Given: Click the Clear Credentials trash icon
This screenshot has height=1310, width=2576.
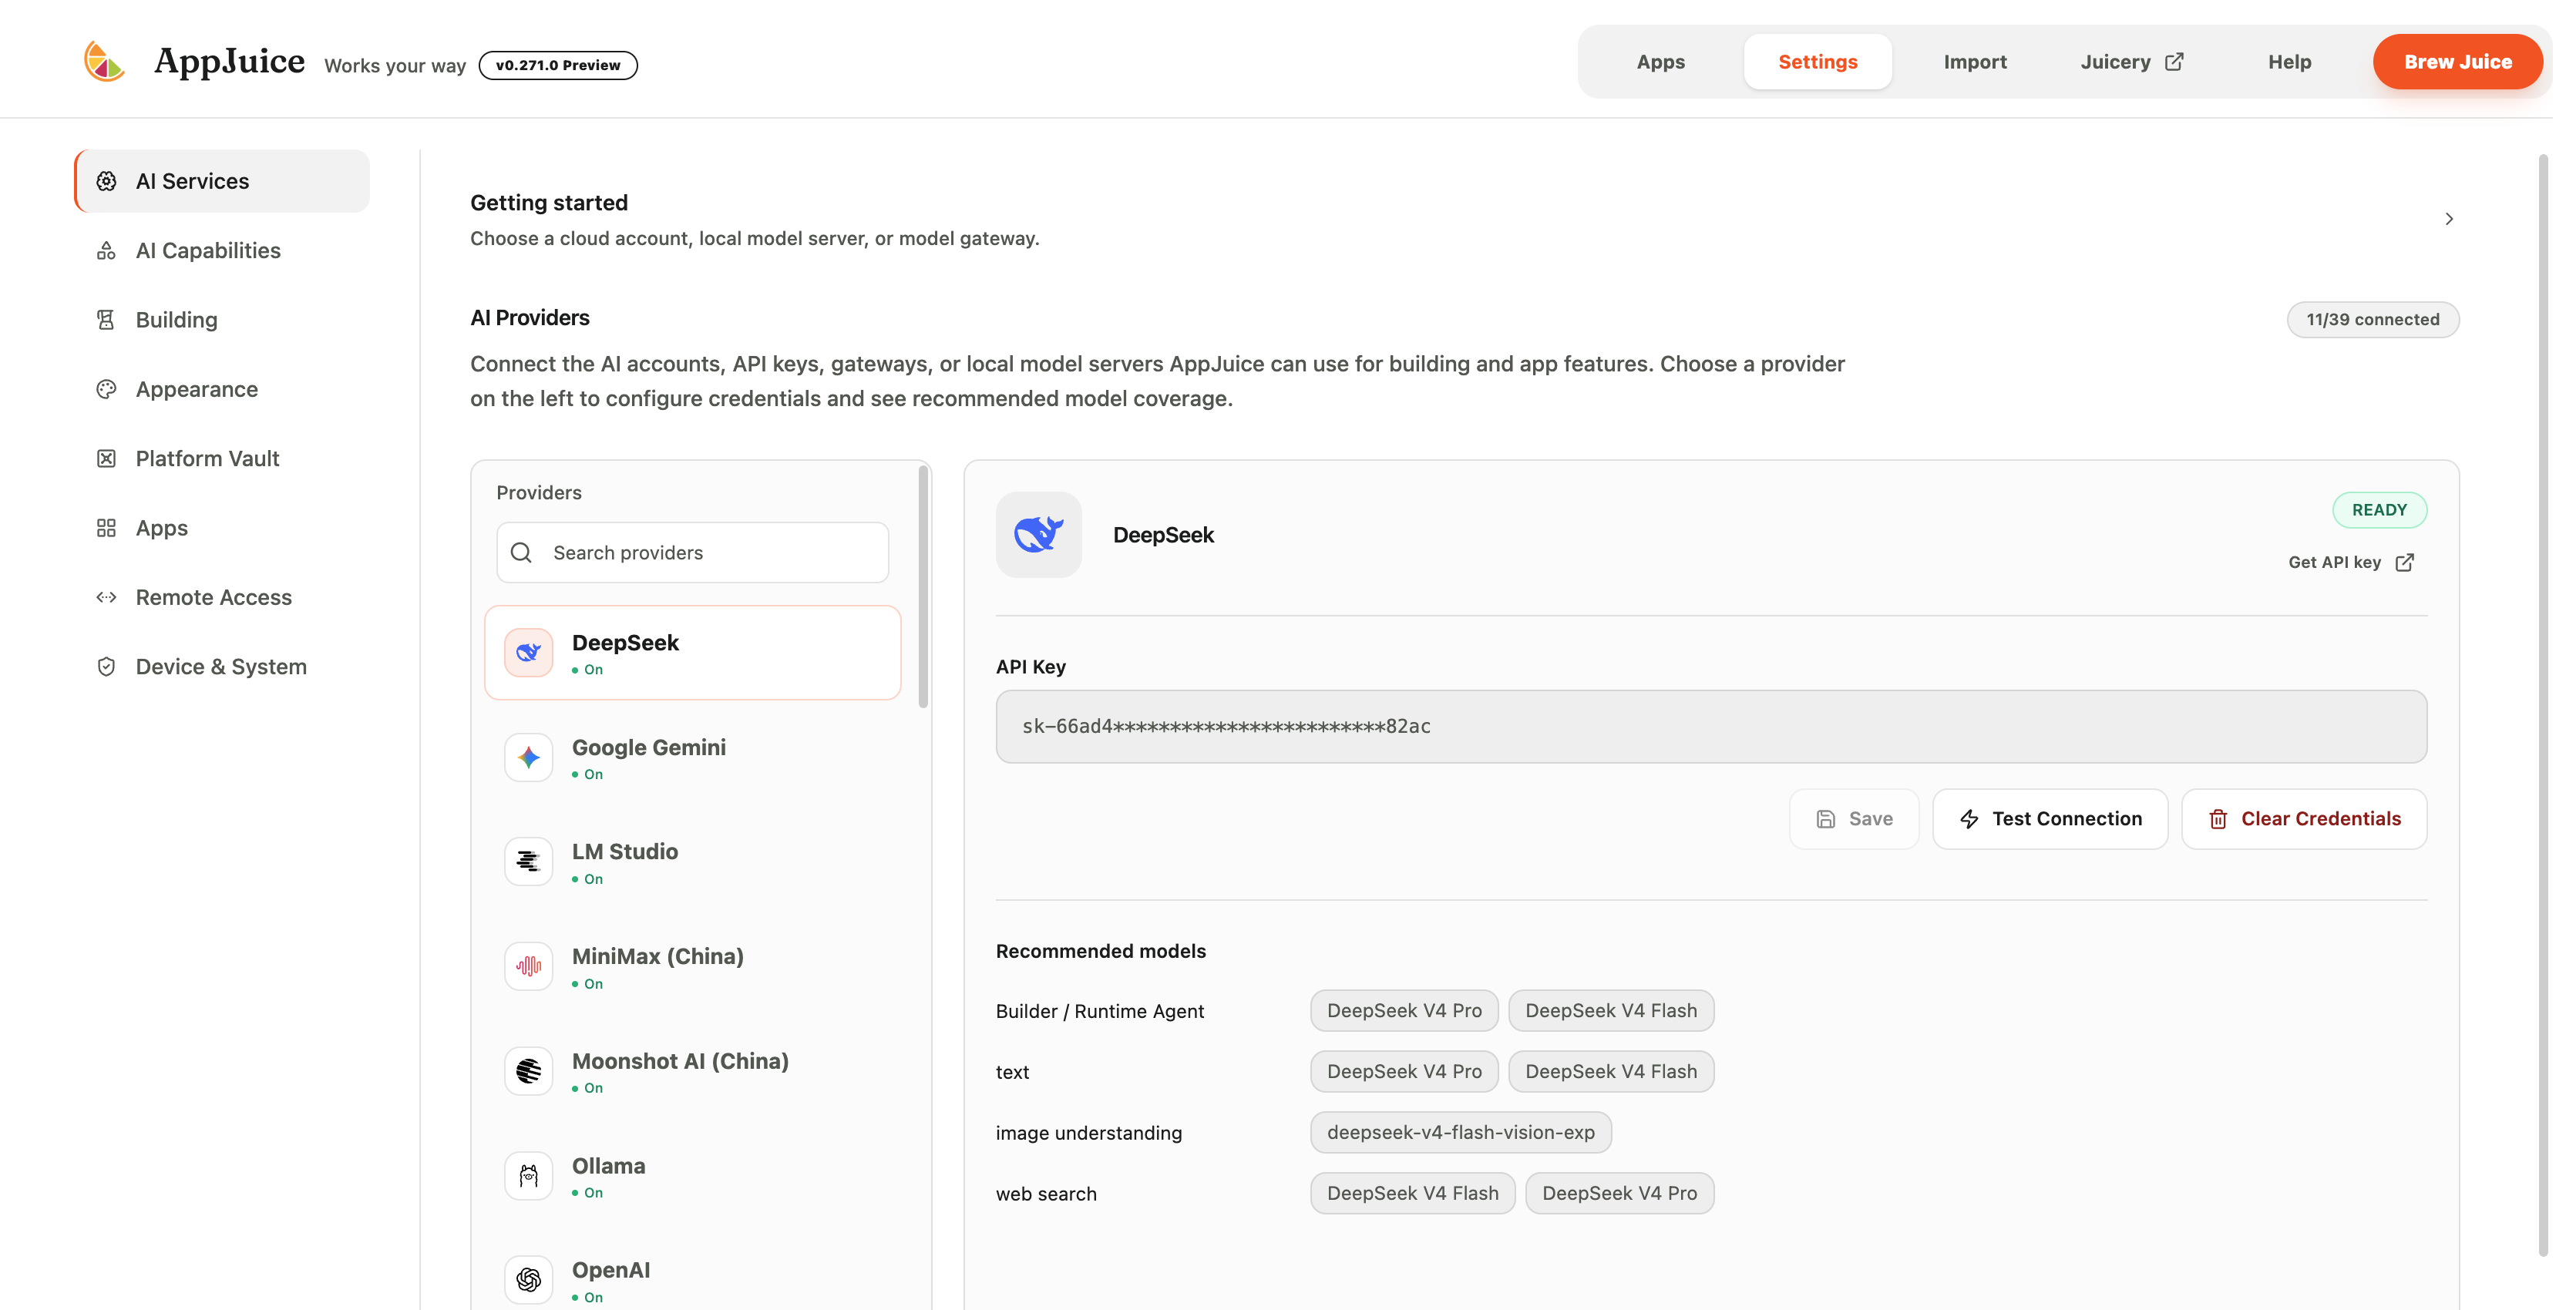Looking at the screenshot, I should [2218, 819].
